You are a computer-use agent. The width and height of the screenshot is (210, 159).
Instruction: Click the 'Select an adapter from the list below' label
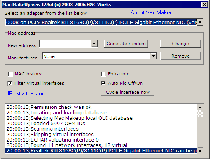(x=45, y=13)
